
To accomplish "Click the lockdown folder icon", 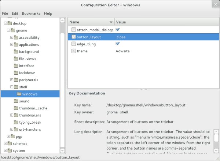I will pos(16,73).
